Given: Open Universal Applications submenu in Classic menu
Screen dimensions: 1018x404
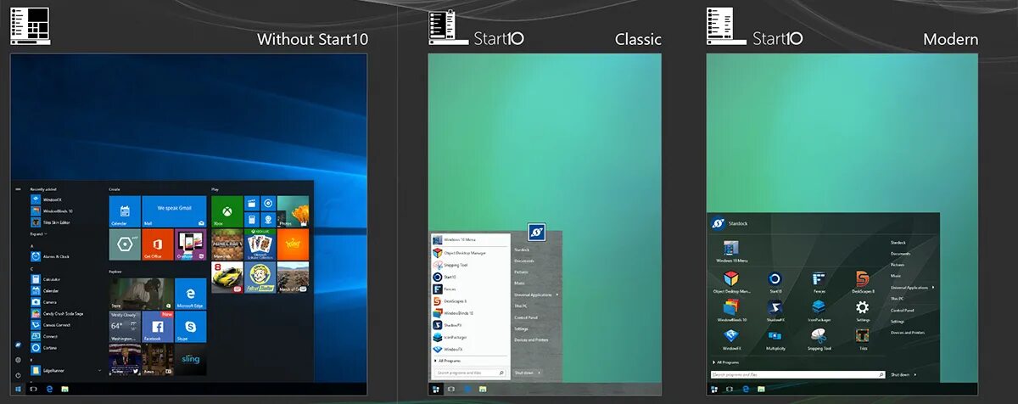Looking at the screenshot, I should coord(536,295).
